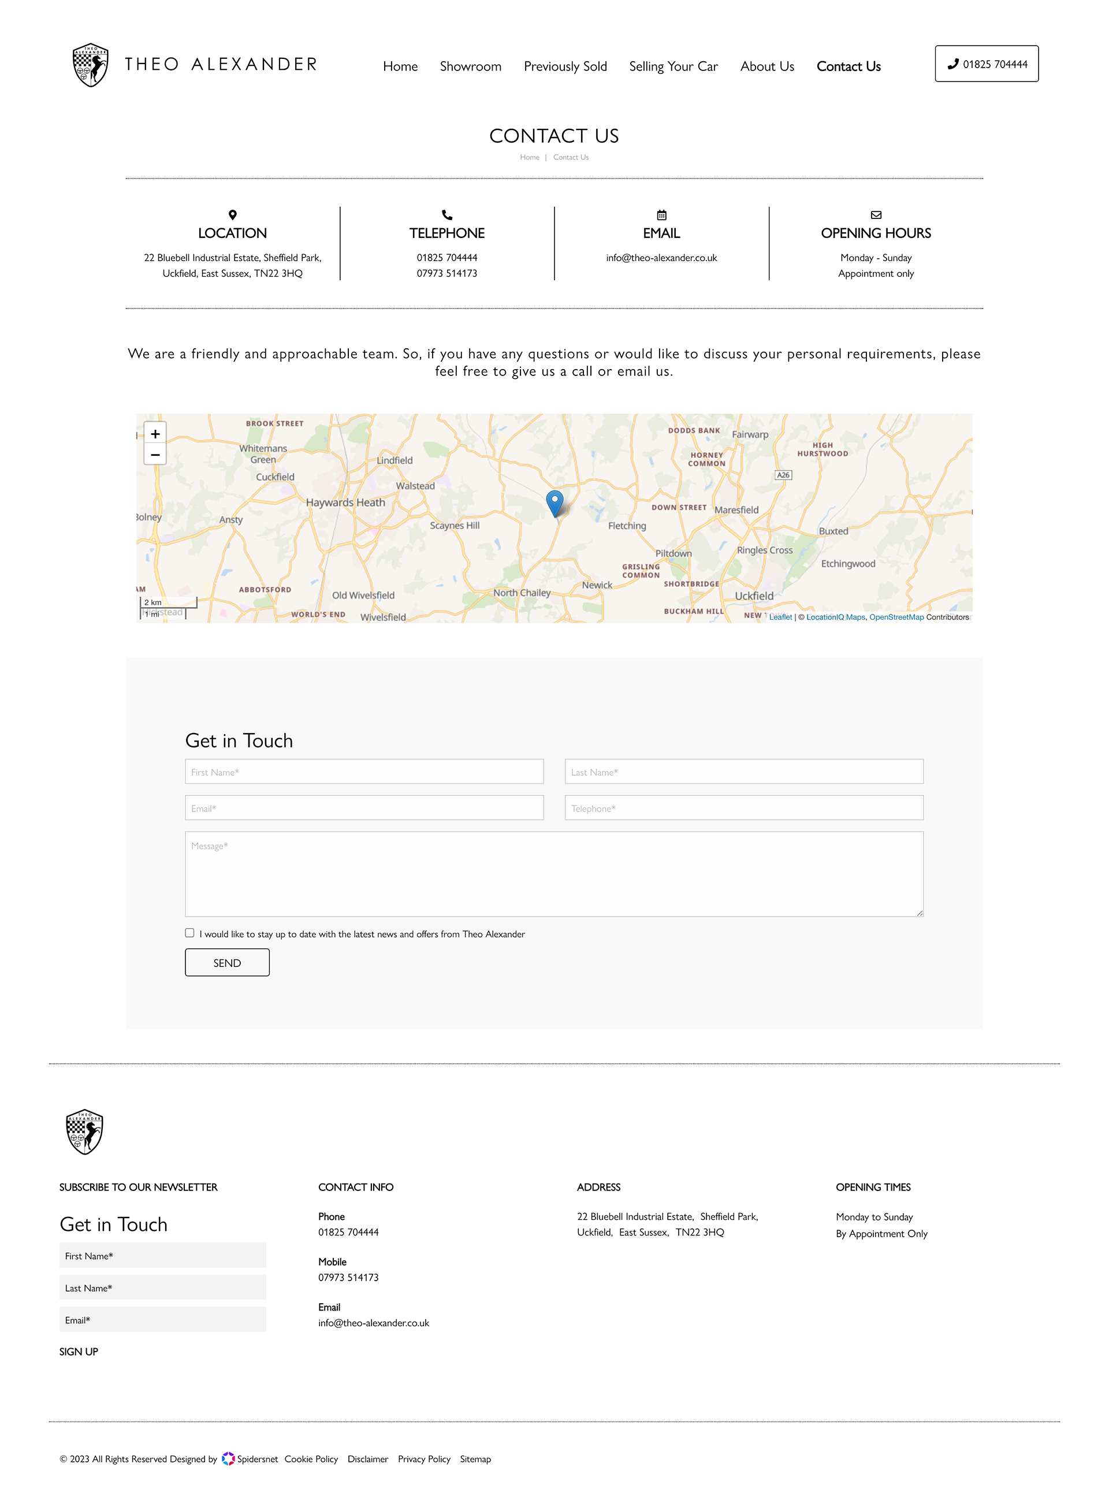This screenshot has width=1109, height=1496.
Task: Go to Previously Sold page
Action: (x=565, y=66)
